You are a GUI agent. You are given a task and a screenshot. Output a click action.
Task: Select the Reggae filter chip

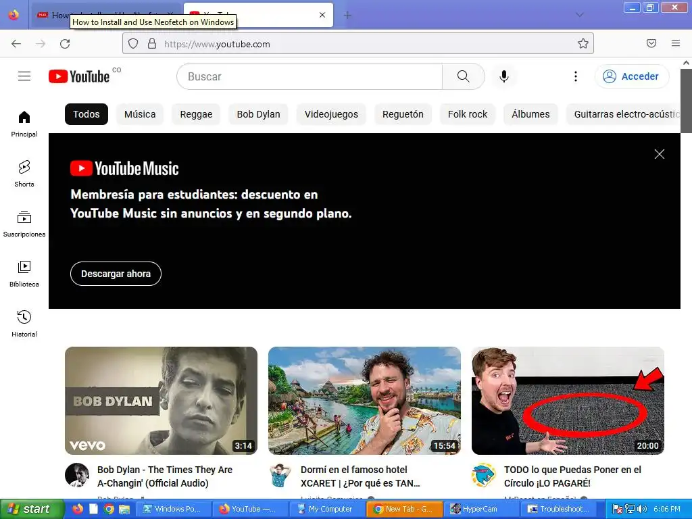coord(196,114)
